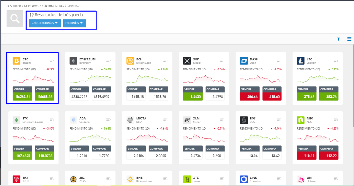Click VENDER 0.6734 on XLM
354x186 pixels.
(x=193, y=153)
